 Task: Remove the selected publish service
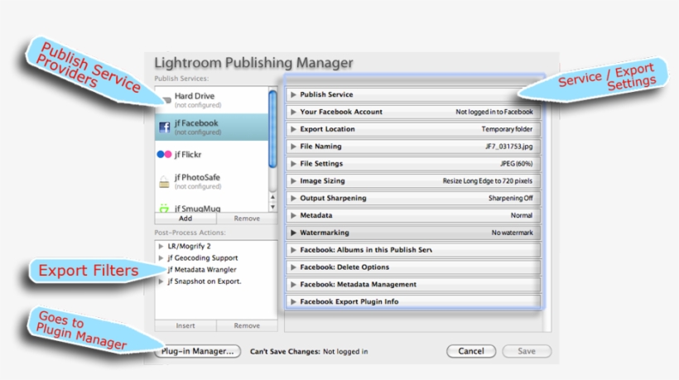point(247,219)
